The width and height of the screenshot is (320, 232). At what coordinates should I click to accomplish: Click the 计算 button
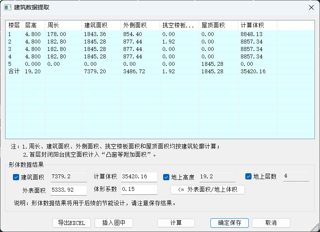pos(176,223)
